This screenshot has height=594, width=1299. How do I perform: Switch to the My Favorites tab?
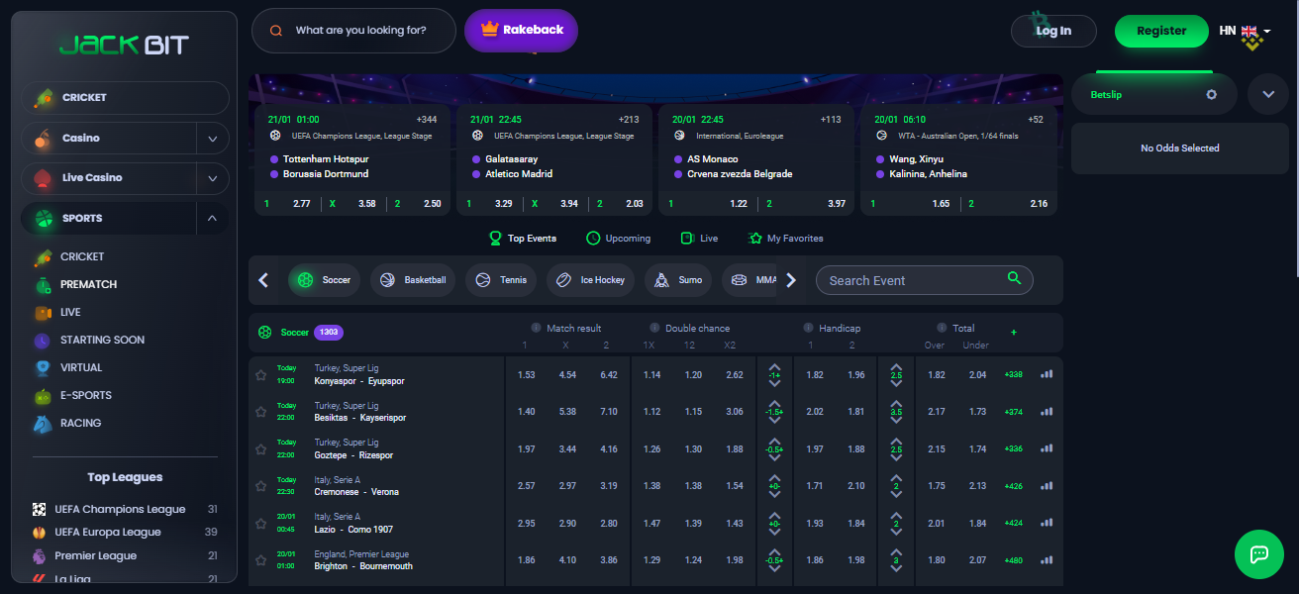[x=786, y=239]
